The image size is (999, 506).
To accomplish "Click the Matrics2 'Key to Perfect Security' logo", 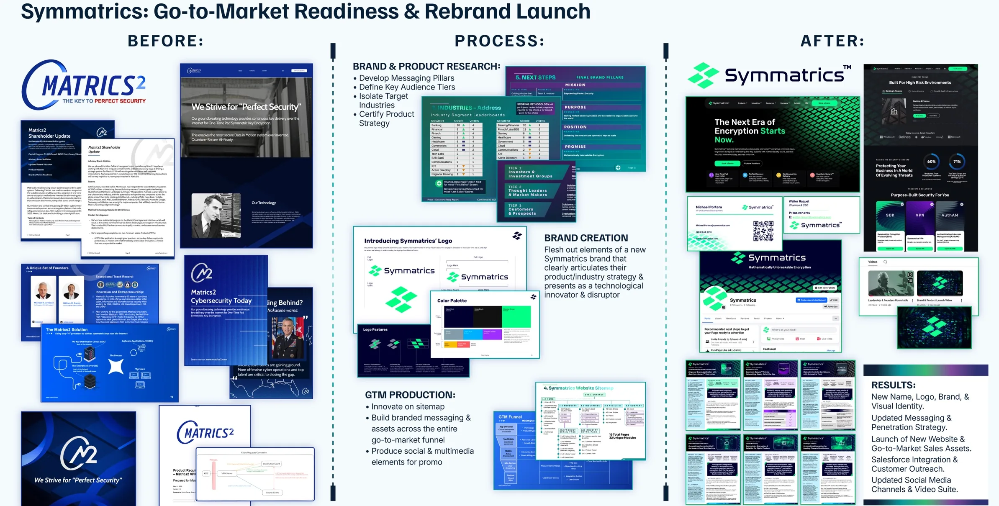I will pos(84,85).
